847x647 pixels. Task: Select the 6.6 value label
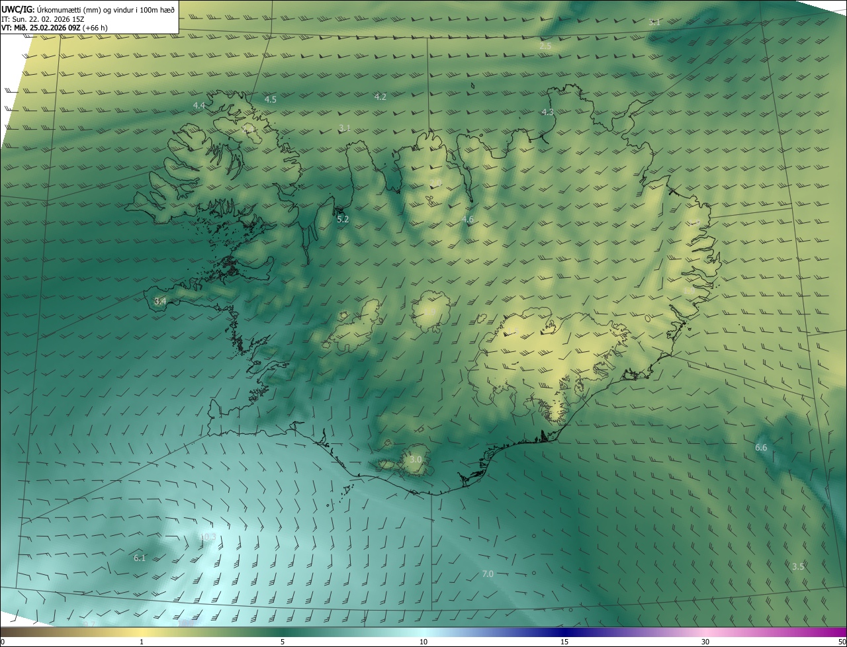pos(761,448)
